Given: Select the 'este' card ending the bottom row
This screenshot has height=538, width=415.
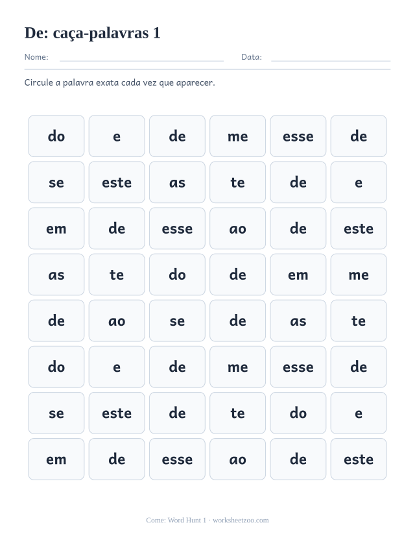Looking at the screenshot, I should (x=359, y=459).
